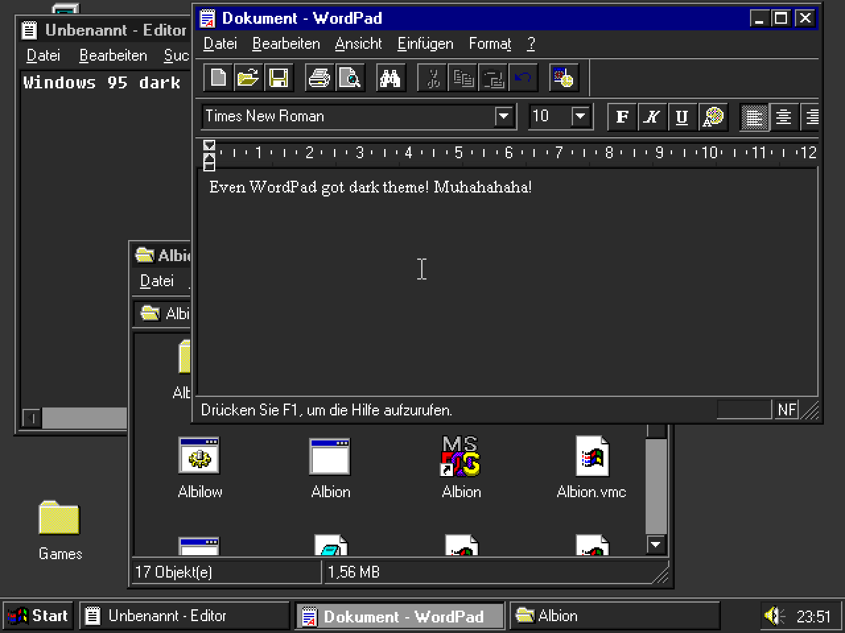845x633 pixels.
Task: Click the WordPad document text line
Action: point(370,187)
